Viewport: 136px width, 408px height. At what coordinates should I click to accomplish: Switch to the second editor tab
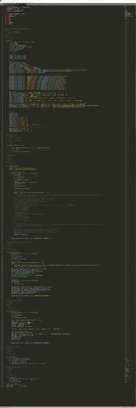click(x=20, y=5)
